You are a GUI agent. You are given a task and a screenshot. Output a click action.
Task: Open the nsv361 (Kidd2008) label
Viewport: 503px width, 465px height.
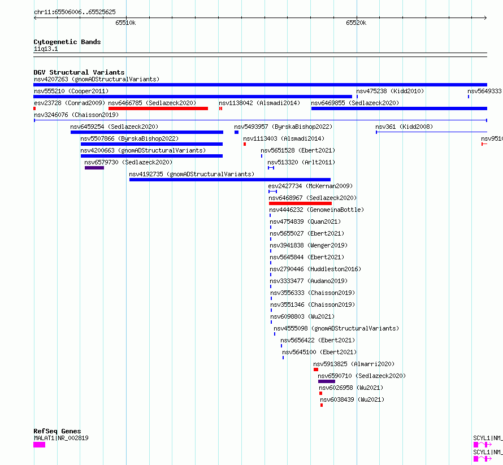point(404,127)
